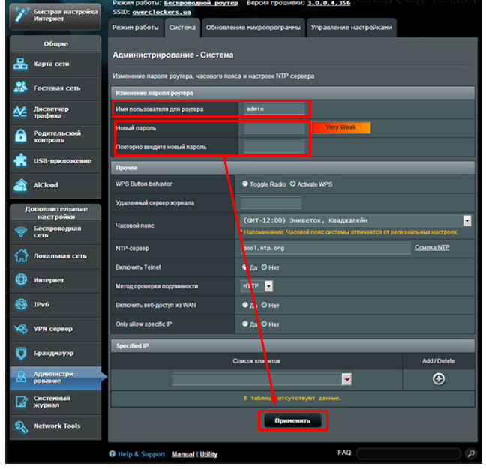Expand the client list dropdown arrow

point(346,379)
